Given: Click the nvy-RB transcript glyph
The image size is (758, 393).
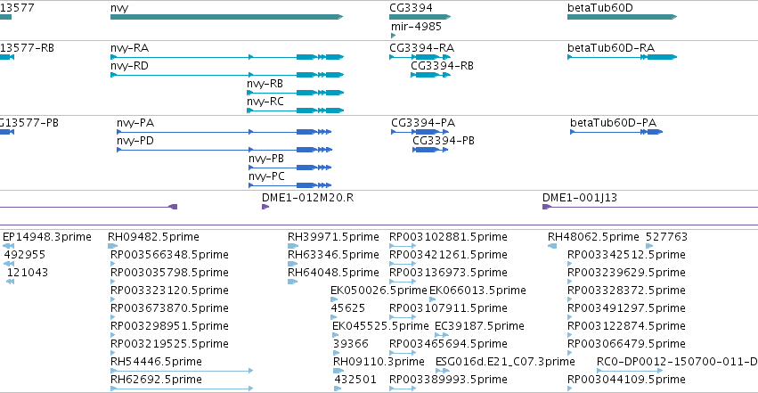Looking at the screenshot, I should 296,93.
